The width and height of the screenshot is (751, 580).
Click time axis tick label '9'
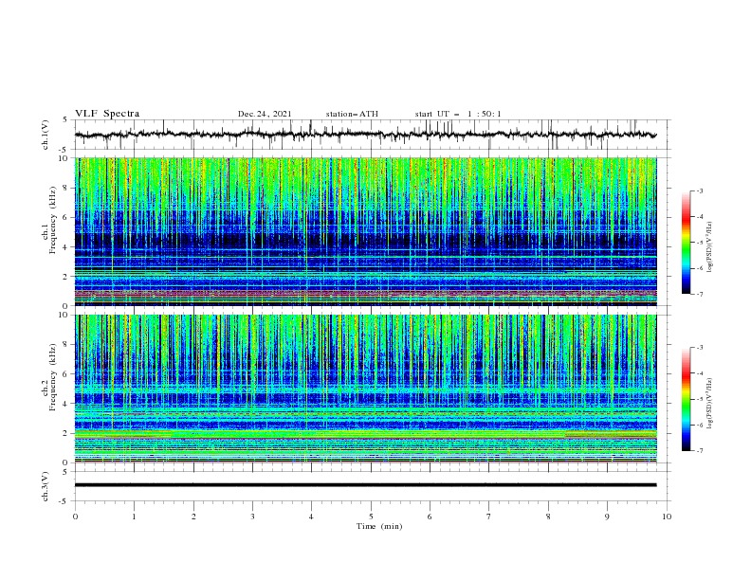(x=607, y=517)
